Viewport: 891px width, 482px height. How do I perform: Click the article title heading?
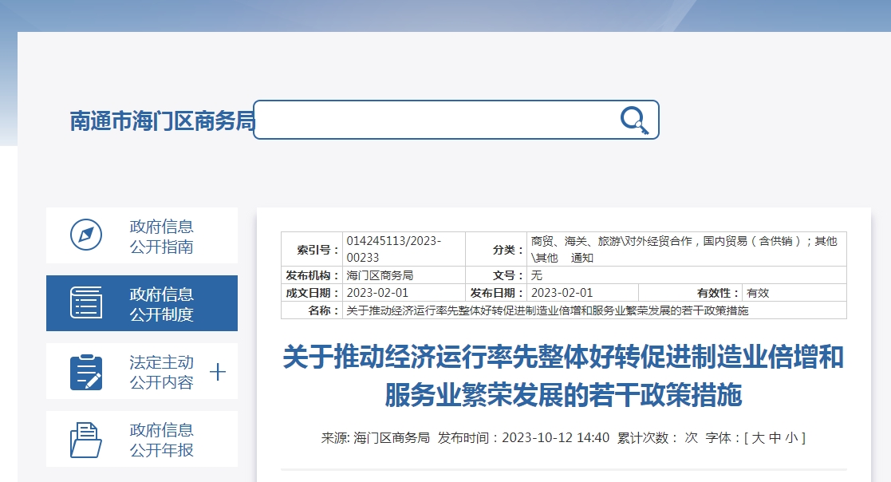pos(563,375)
